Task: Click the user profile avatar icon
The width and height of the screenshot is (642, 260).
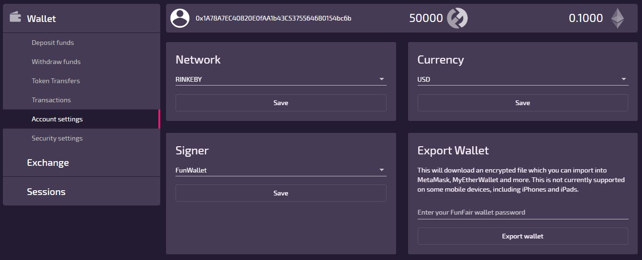Action: (x=180, y=18)
